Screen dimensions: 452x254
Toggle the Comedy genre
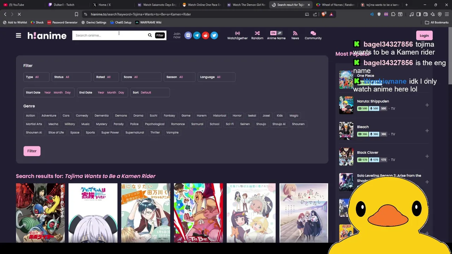[x=82, y=115]
